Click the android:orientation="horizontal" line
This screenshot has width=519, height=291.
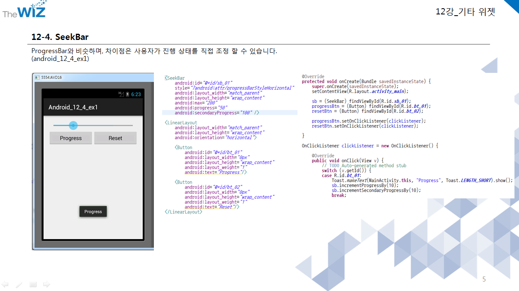[215, 137]
